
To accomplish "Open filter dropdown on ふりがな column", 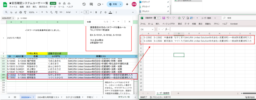I will (x=66, y=56).
